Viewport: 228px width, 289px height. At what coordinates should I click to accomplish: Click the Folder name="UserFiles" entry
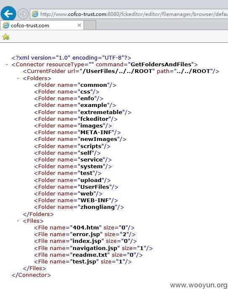coord(76,187)
